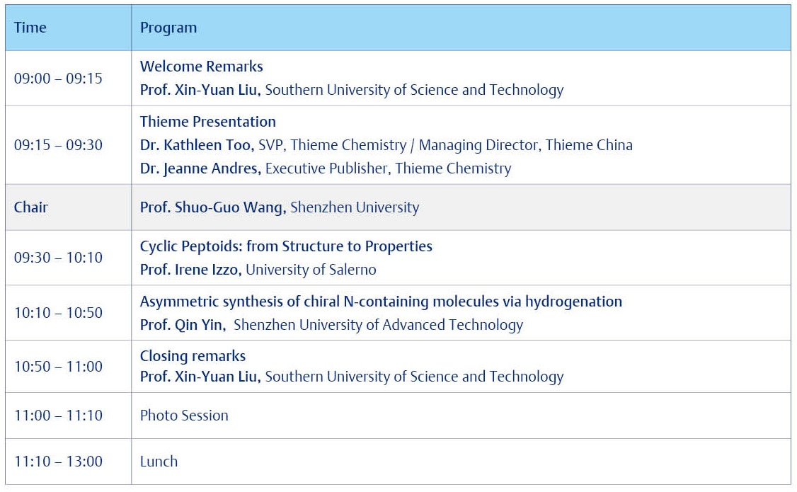Click Prof. Shuo-Guo Wang's name
Image resolution: width=797 pixels, height=492 pixels.
pos(213,207)
